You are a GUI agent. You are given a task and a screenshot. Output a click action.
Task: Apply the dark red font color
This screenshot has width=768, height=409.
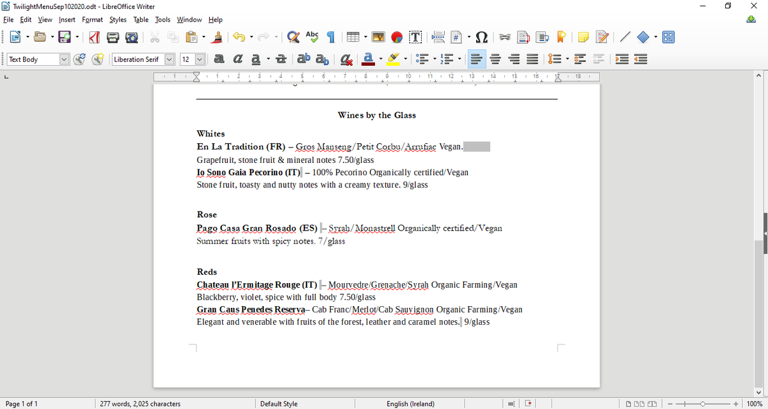(369, 59)
